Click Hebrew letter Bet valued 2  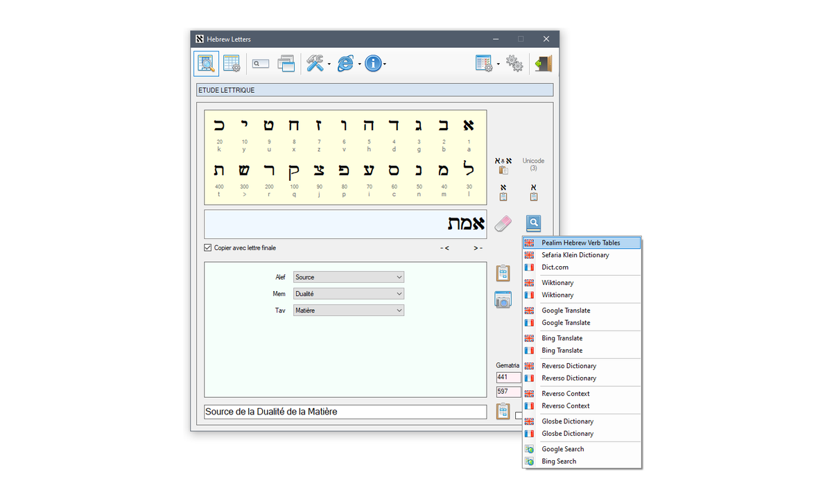click(x=444, y=125)
